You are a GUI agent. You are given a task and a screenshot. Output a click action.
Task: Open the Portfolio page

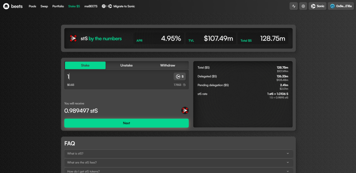pyautogui.click(x=58, y=6)
